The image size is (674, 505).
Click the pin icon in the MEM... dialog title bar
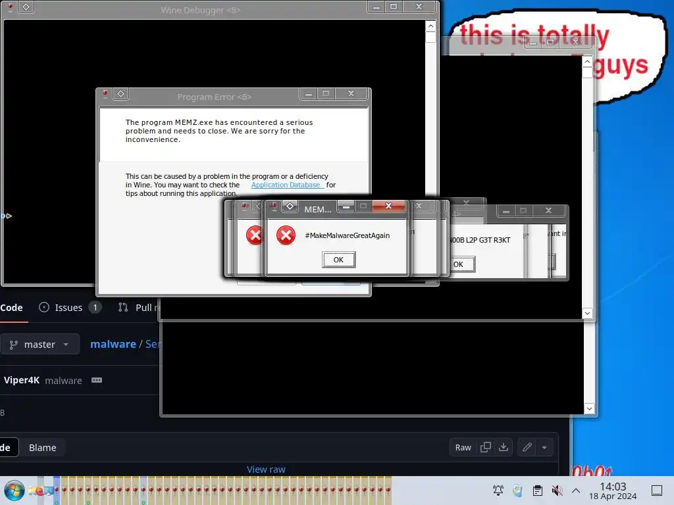290,206
